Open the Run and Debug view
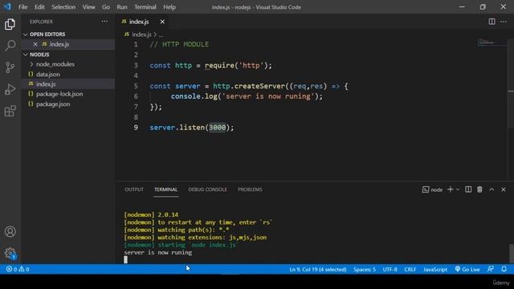The width and height of the screenshot is (514, 289). tap(10, 89)
